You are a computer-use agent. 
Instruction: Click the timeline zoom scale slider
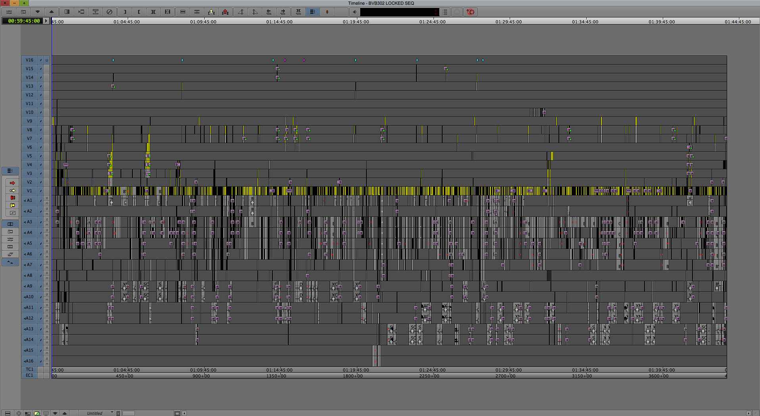coord(129,413)
